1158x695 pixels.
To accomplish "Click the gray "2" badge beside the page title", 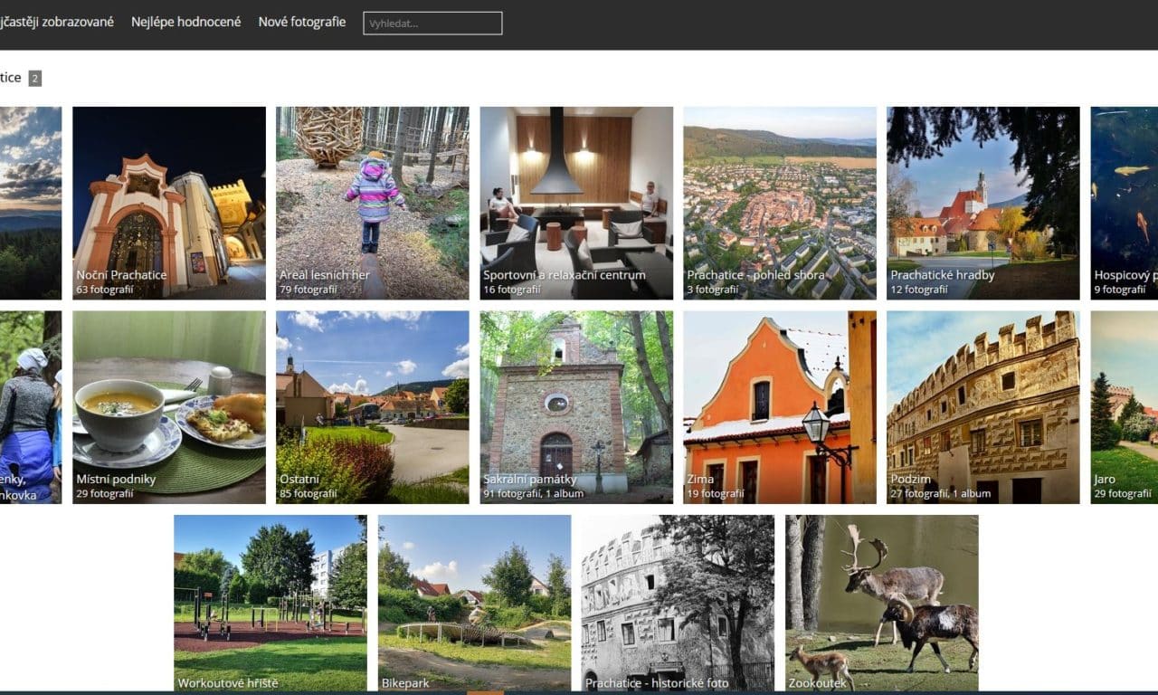I will click(34, 78).
